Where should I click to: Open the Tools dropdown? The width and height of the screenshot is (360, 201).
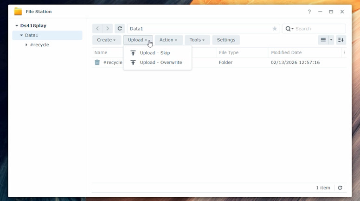(197, 40)
